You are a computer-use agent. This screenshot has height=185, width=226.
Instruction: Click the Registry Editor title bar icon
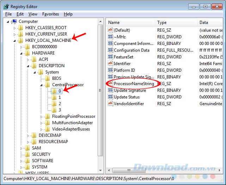click(x=6, y=6)
